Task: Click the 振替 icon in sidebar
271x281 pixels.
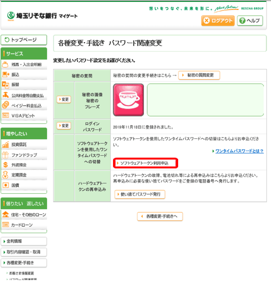Action: tap(5, 84)
